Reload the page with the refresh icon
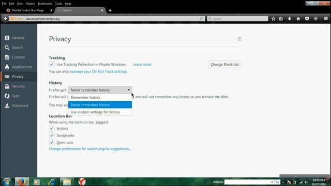Screen dimensions: 331x186 [x=201, y=19]
